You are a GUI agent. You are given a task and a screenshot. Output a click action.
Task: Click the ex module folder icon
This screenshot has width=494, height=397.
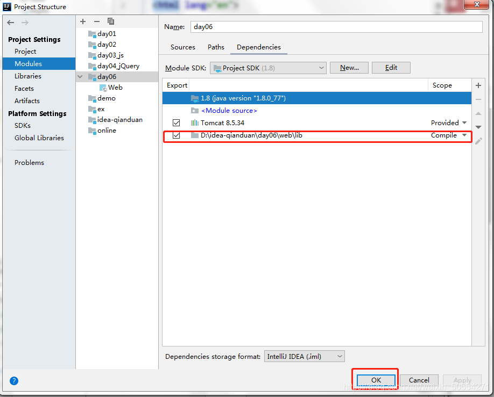pyautogui.click(x=92, y=109)
